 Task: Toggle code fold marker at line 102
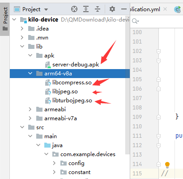[158, 52]
